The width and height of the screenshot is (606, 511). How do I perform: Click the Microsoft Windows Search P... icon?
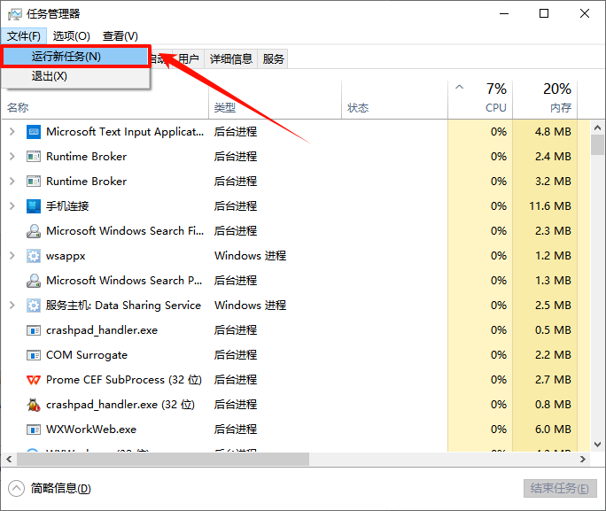click(34, 281)
